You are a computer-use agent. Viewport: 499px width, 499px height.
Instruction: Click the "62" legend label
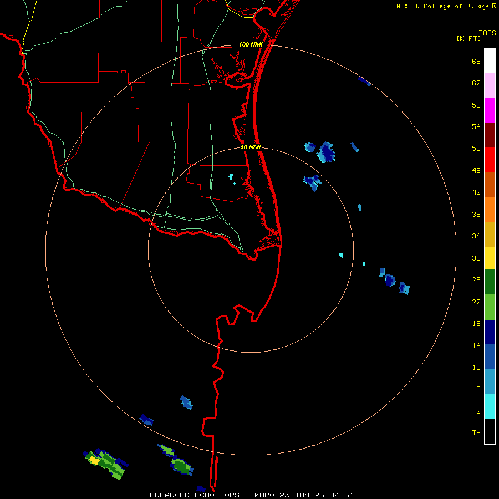tap(476, 83)
